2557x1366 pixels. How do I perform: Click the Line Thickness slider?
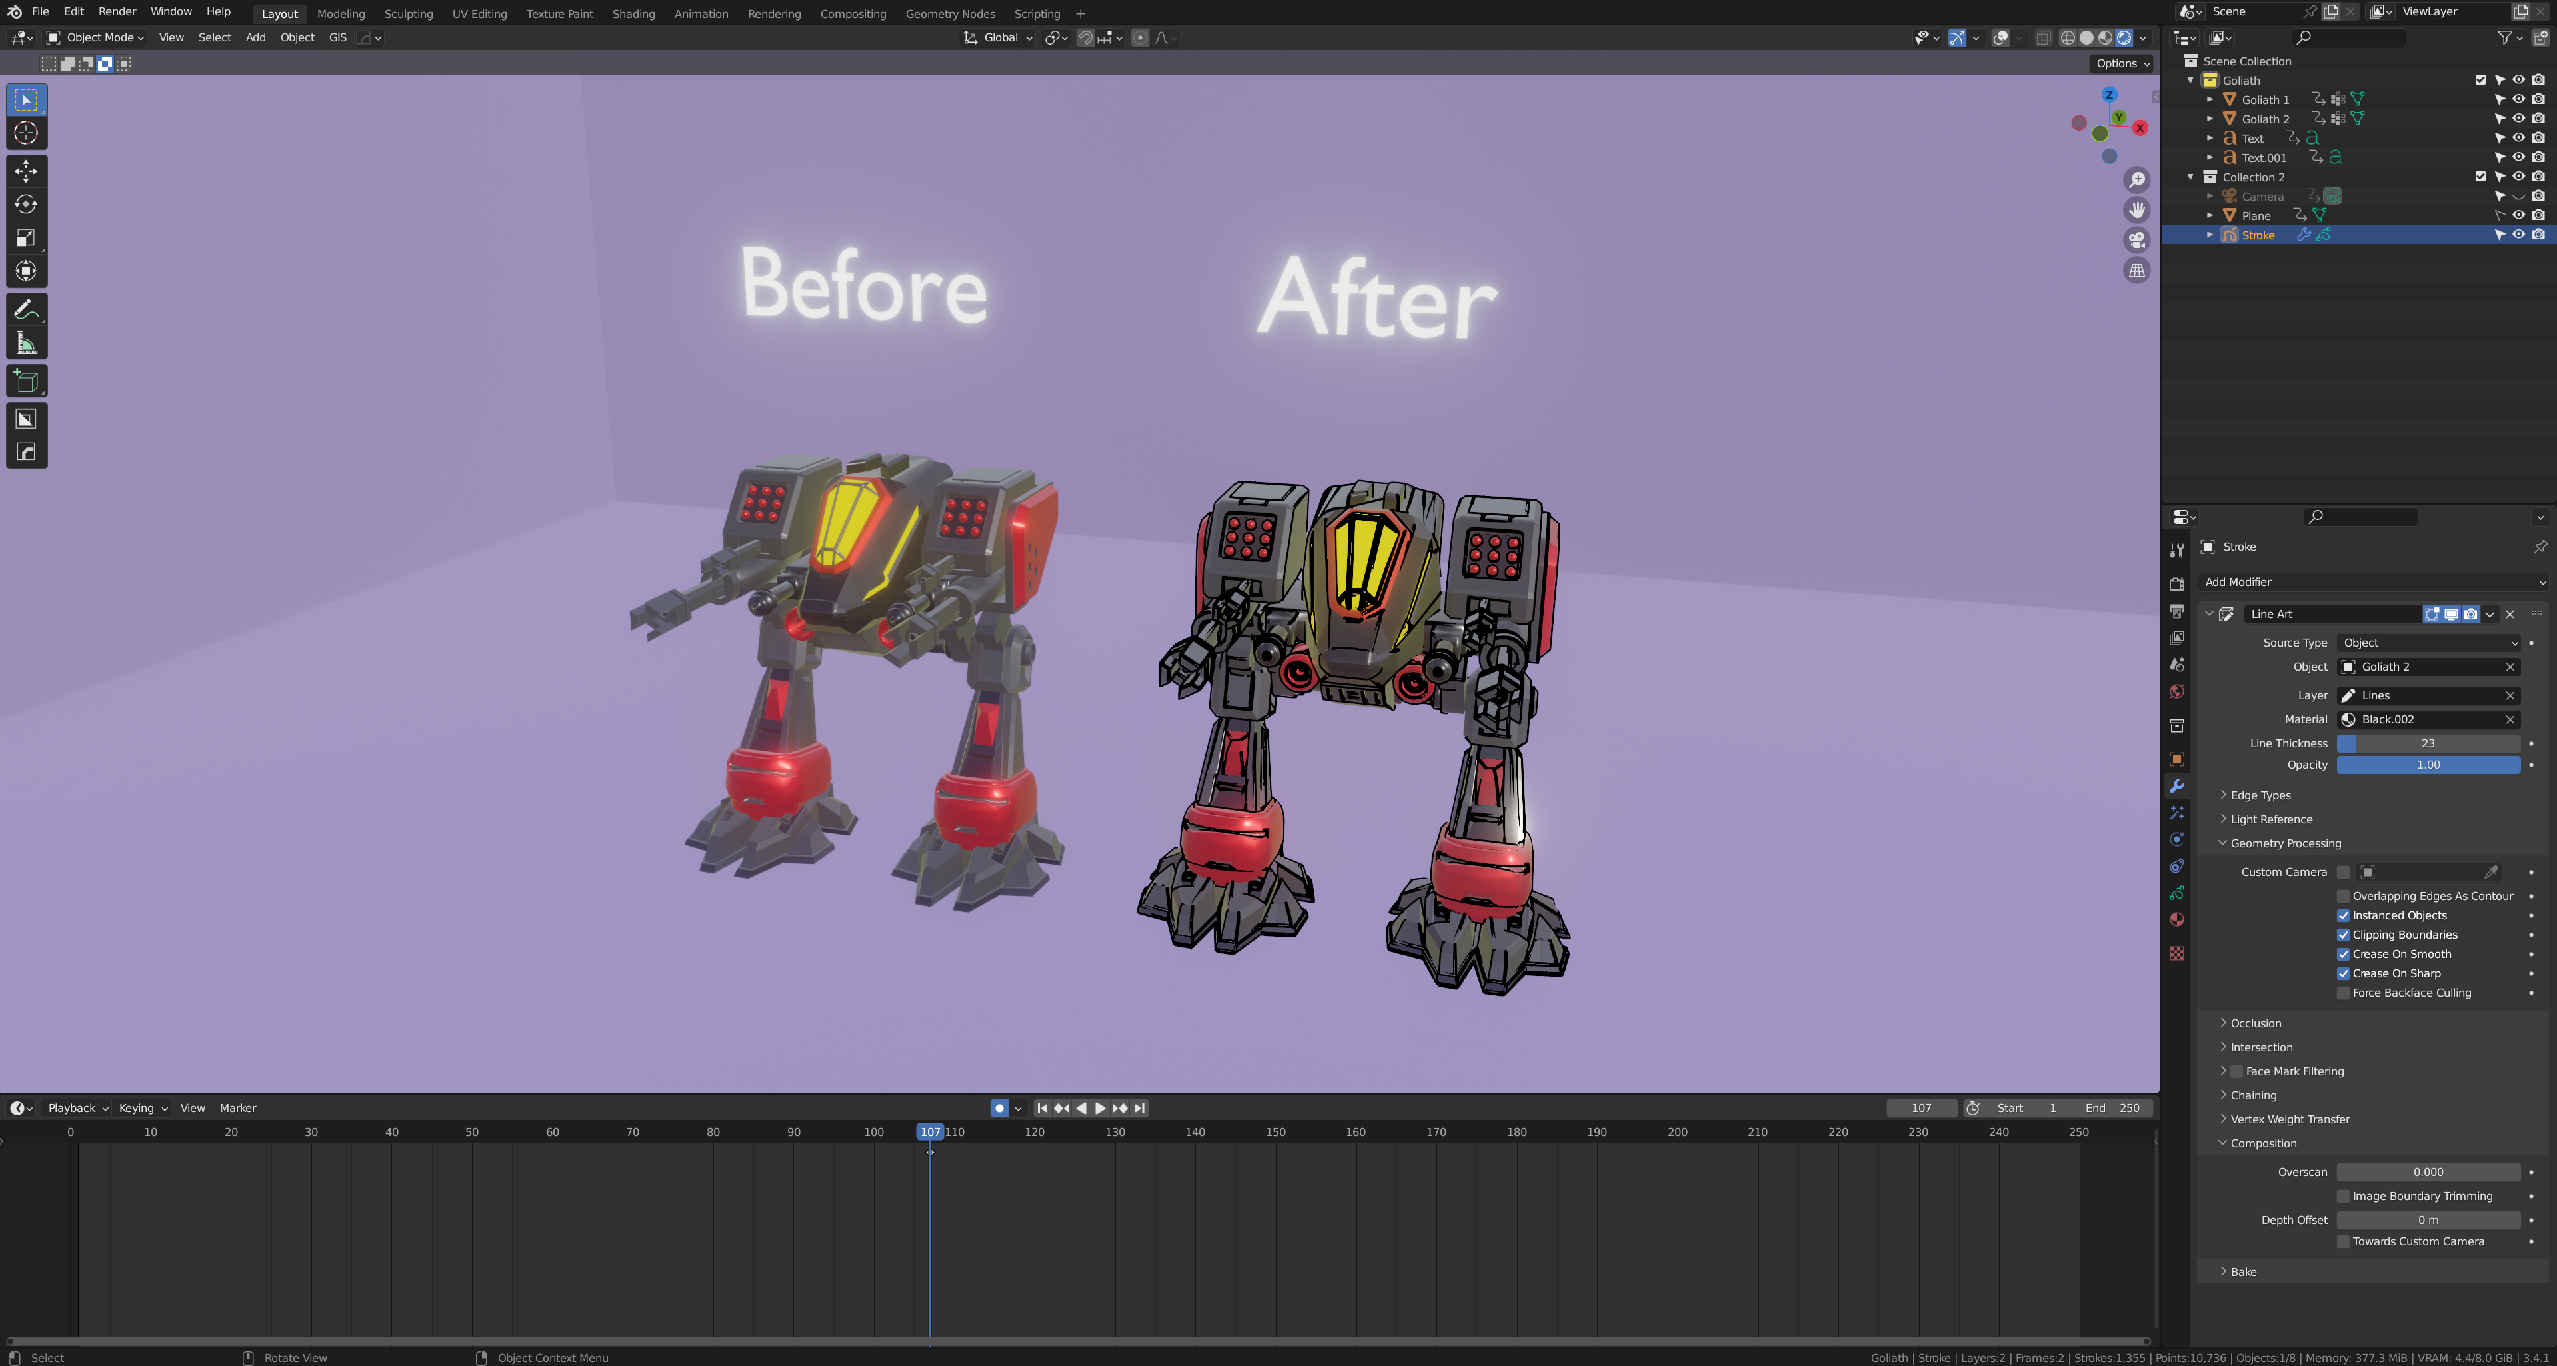2428,743
